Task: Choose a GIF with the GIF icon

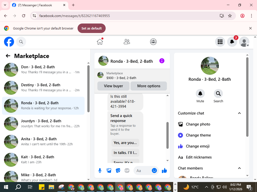Action: (x=127, y=170)
